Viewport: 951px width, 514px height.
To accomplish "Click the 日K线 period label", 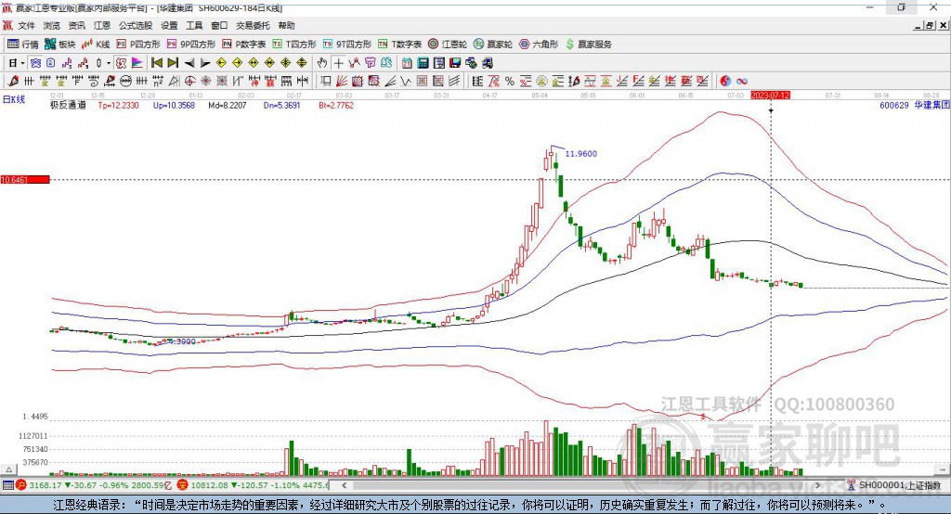I will (x=14, y=99).
